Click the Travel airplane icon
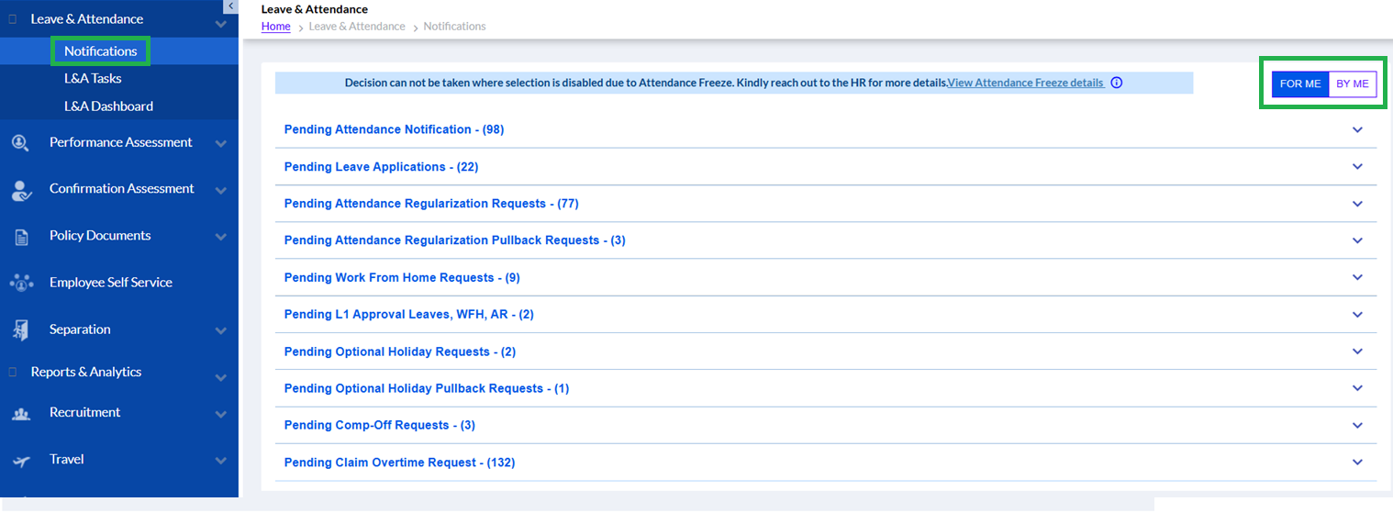The height and width of the screenshot is (513, 1393). 20,461
